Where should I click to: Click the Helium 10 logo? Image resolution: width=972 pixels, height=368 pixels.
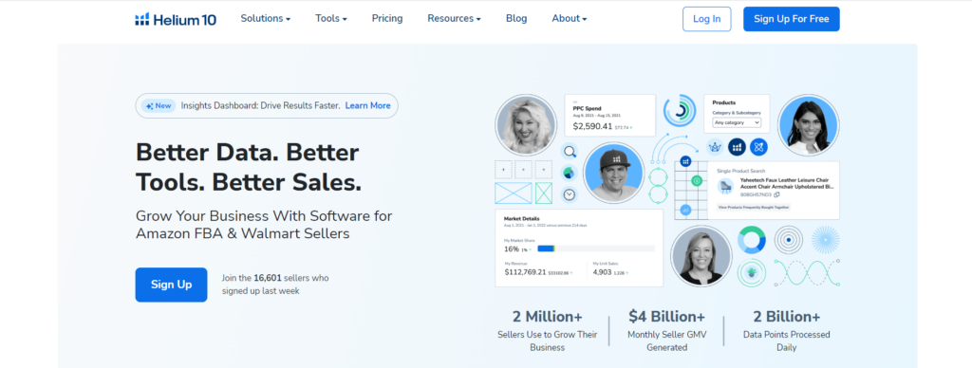click(x=176, y=19)
